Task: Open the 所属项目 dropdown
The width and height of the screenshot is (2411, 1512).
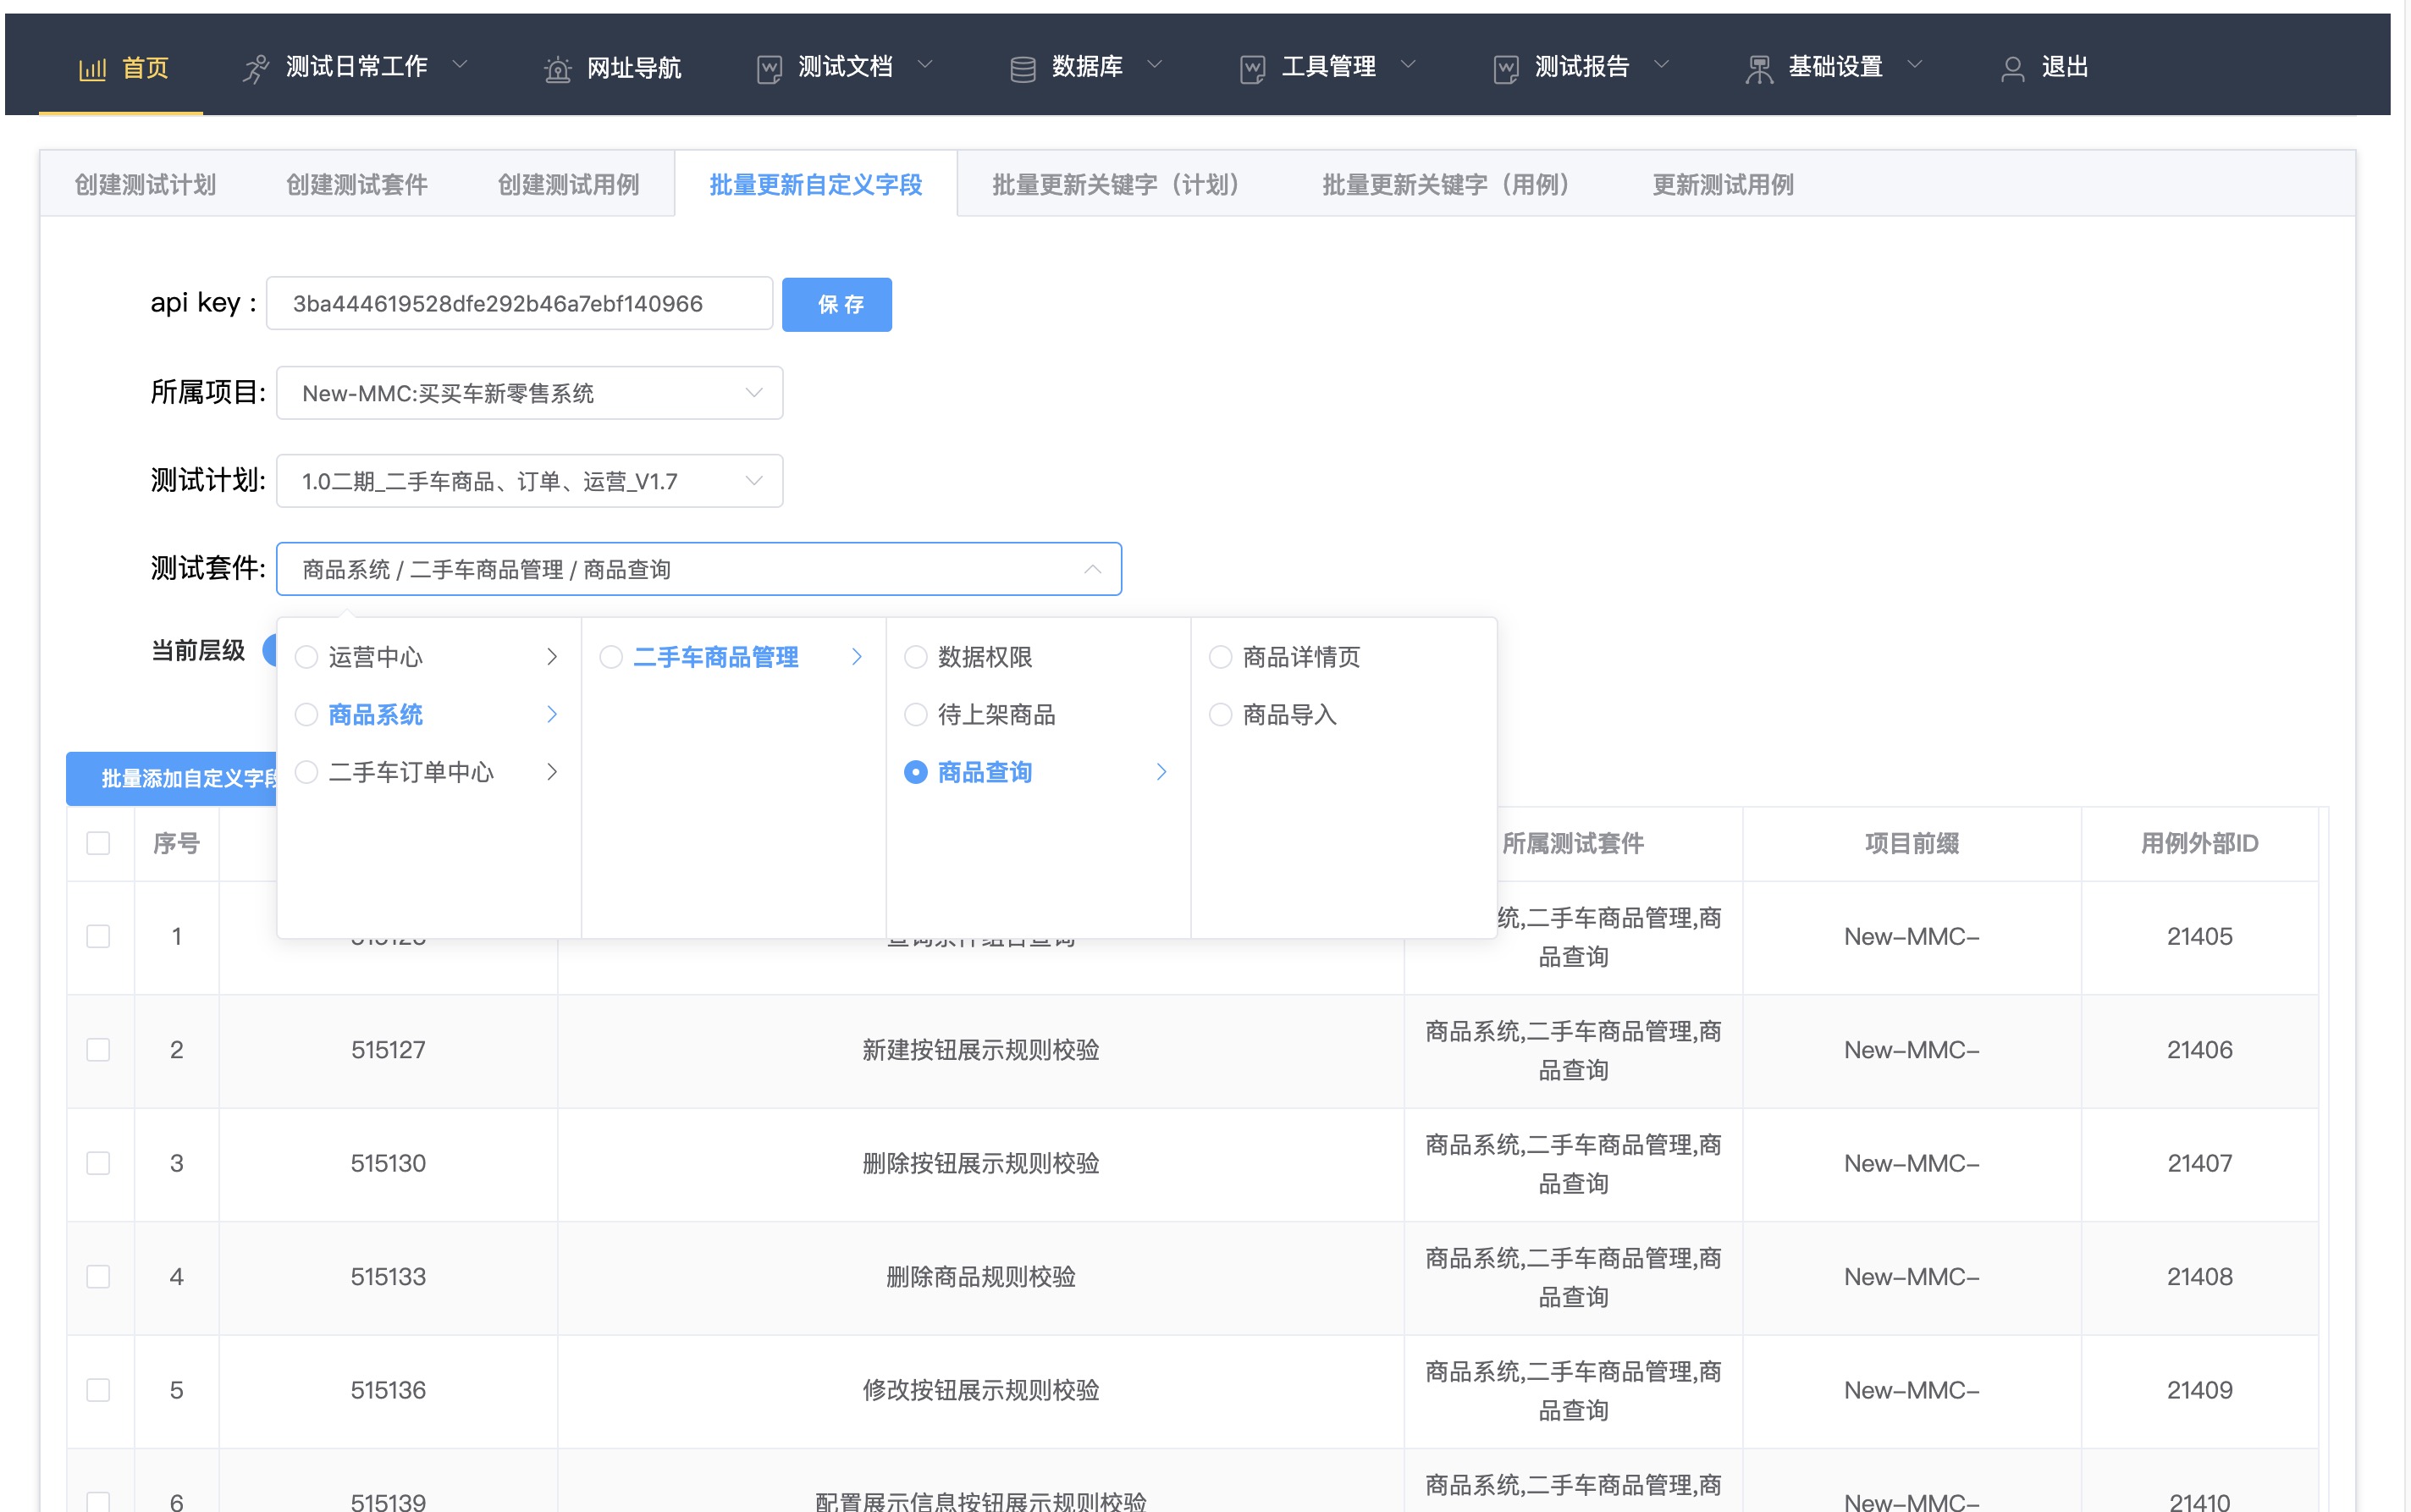Action: pos(529,393)
